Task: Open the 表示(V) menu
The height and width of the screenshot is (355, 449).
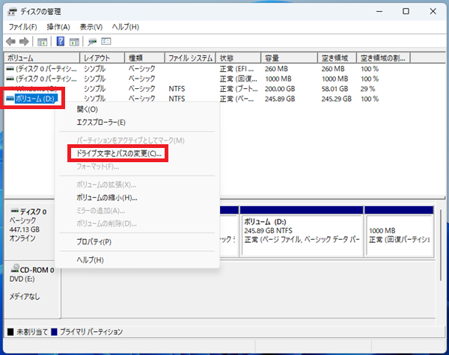Action: 91,27
